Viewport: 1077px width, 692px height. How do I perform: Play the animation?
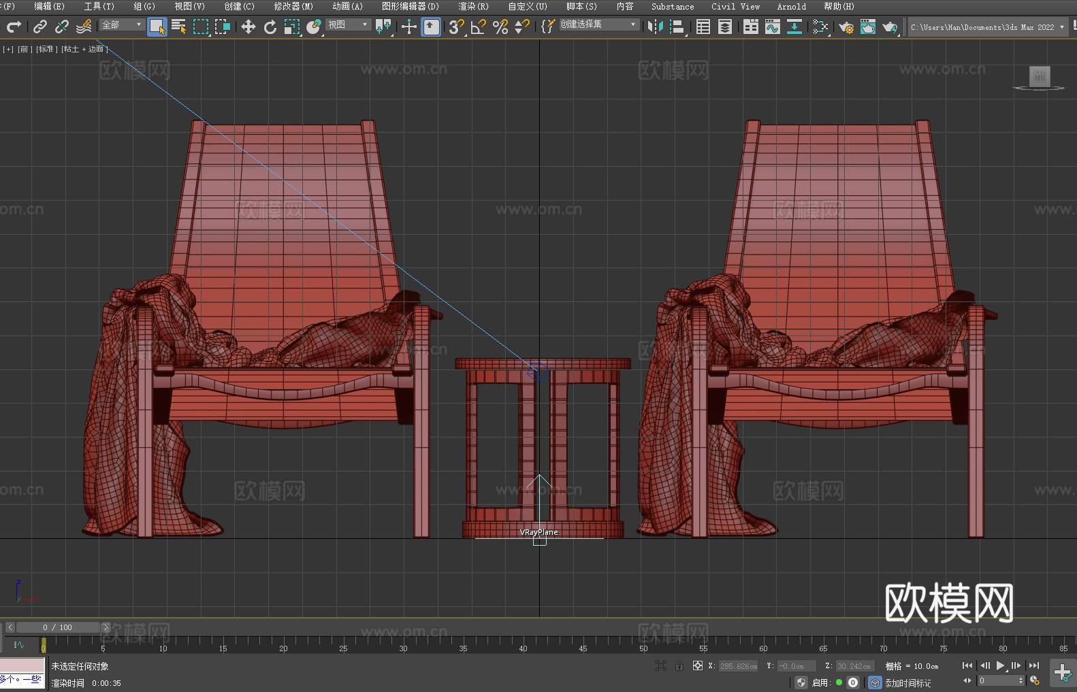click(x=1000, y=665)
